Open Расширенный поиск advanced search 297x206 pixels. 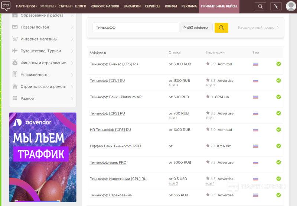pyautogui.click(x=258, y=28)
